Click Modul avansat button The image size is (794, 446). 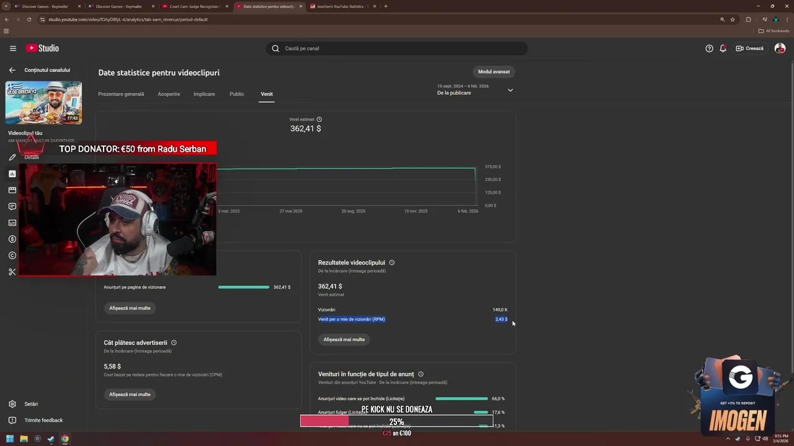[494, 72]
